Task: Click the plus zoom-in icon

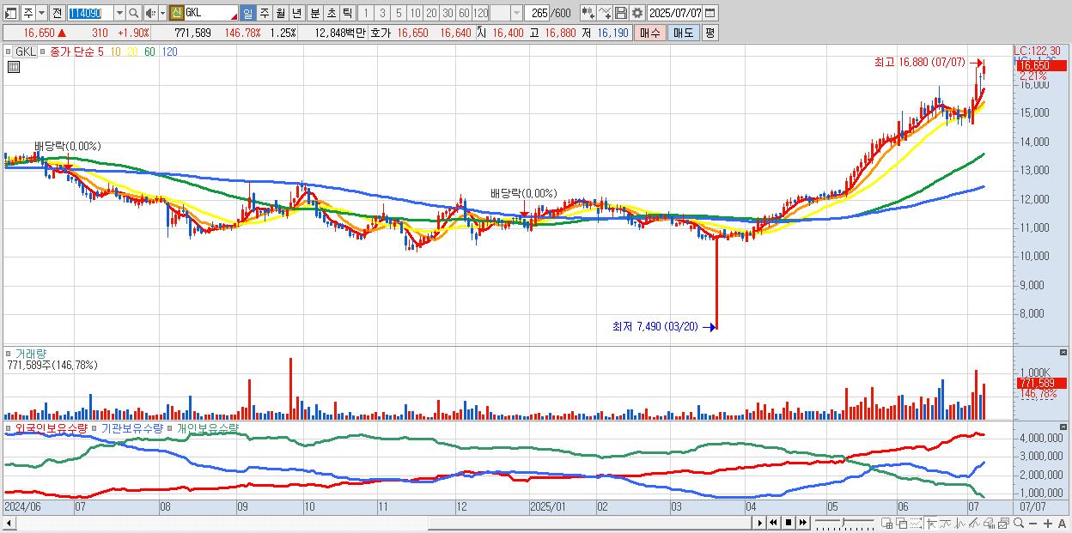Action: click(1048, 523)
